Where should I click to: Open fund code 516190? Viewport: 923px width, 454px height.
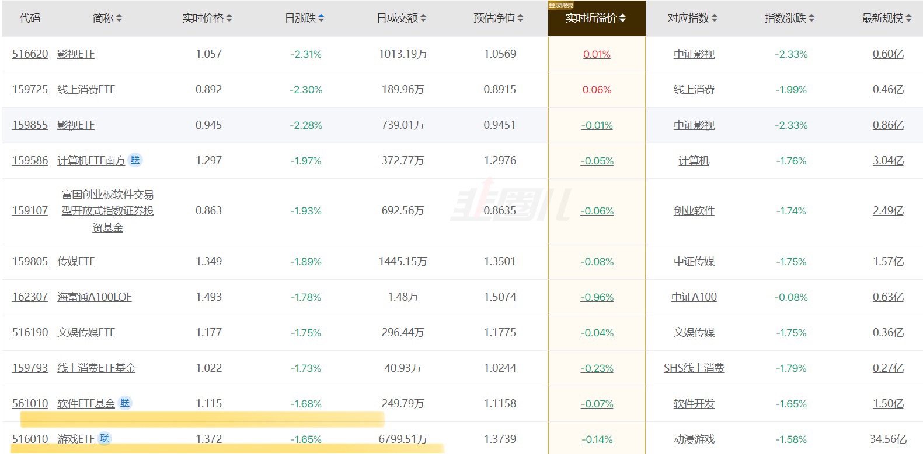coord(30,333)
